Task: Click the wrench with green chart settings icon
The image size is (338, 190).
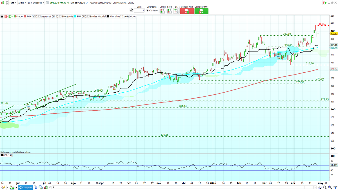Action: (46, 187)
